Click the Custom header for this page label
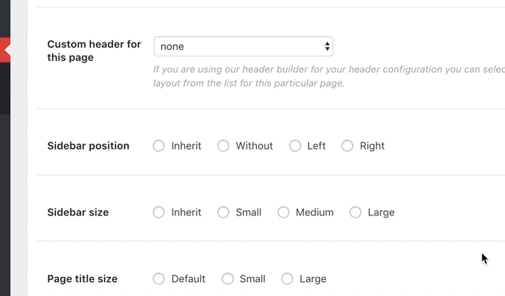Screen dimensions: 505x296 (x=94, y=51)
